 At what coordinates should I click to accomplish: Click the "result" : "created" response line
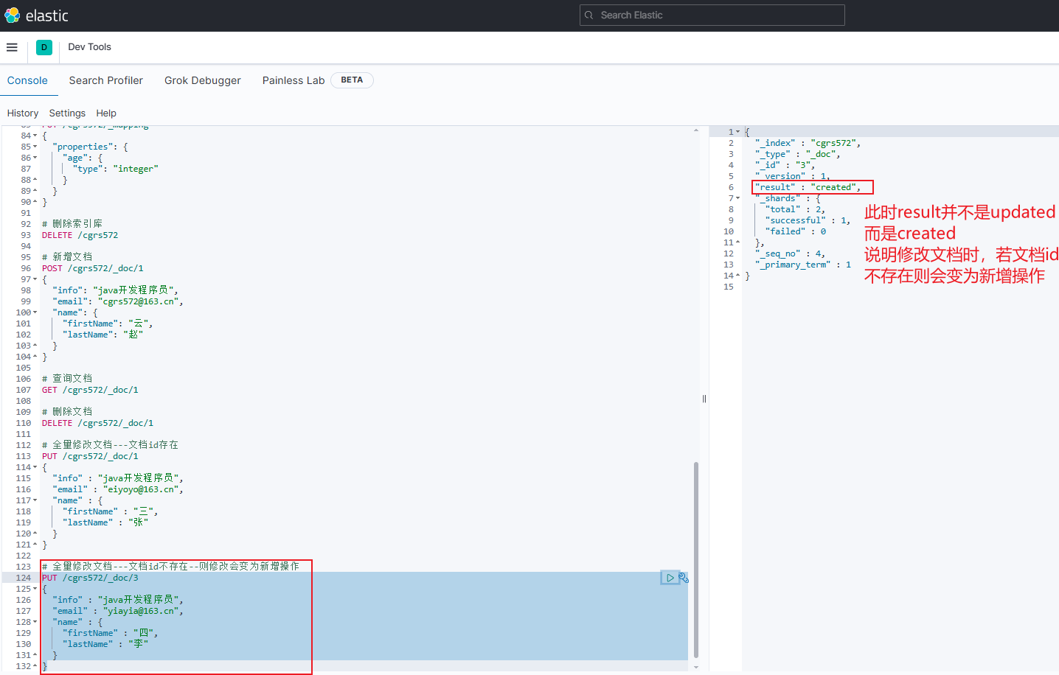pyautogui.click(x=808, y=187)
